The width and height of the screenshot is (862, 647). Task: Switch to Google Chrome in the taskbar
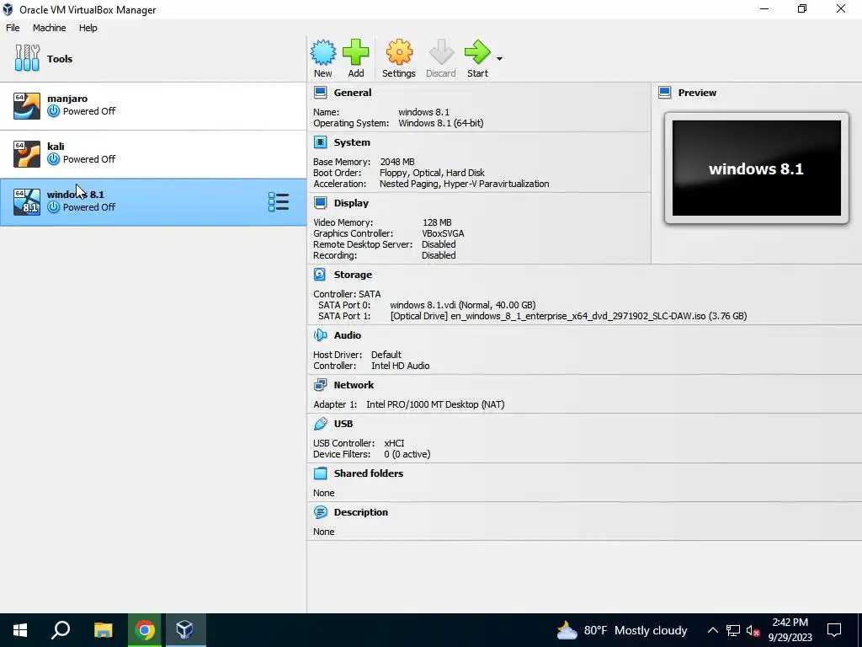pos(145,630)
